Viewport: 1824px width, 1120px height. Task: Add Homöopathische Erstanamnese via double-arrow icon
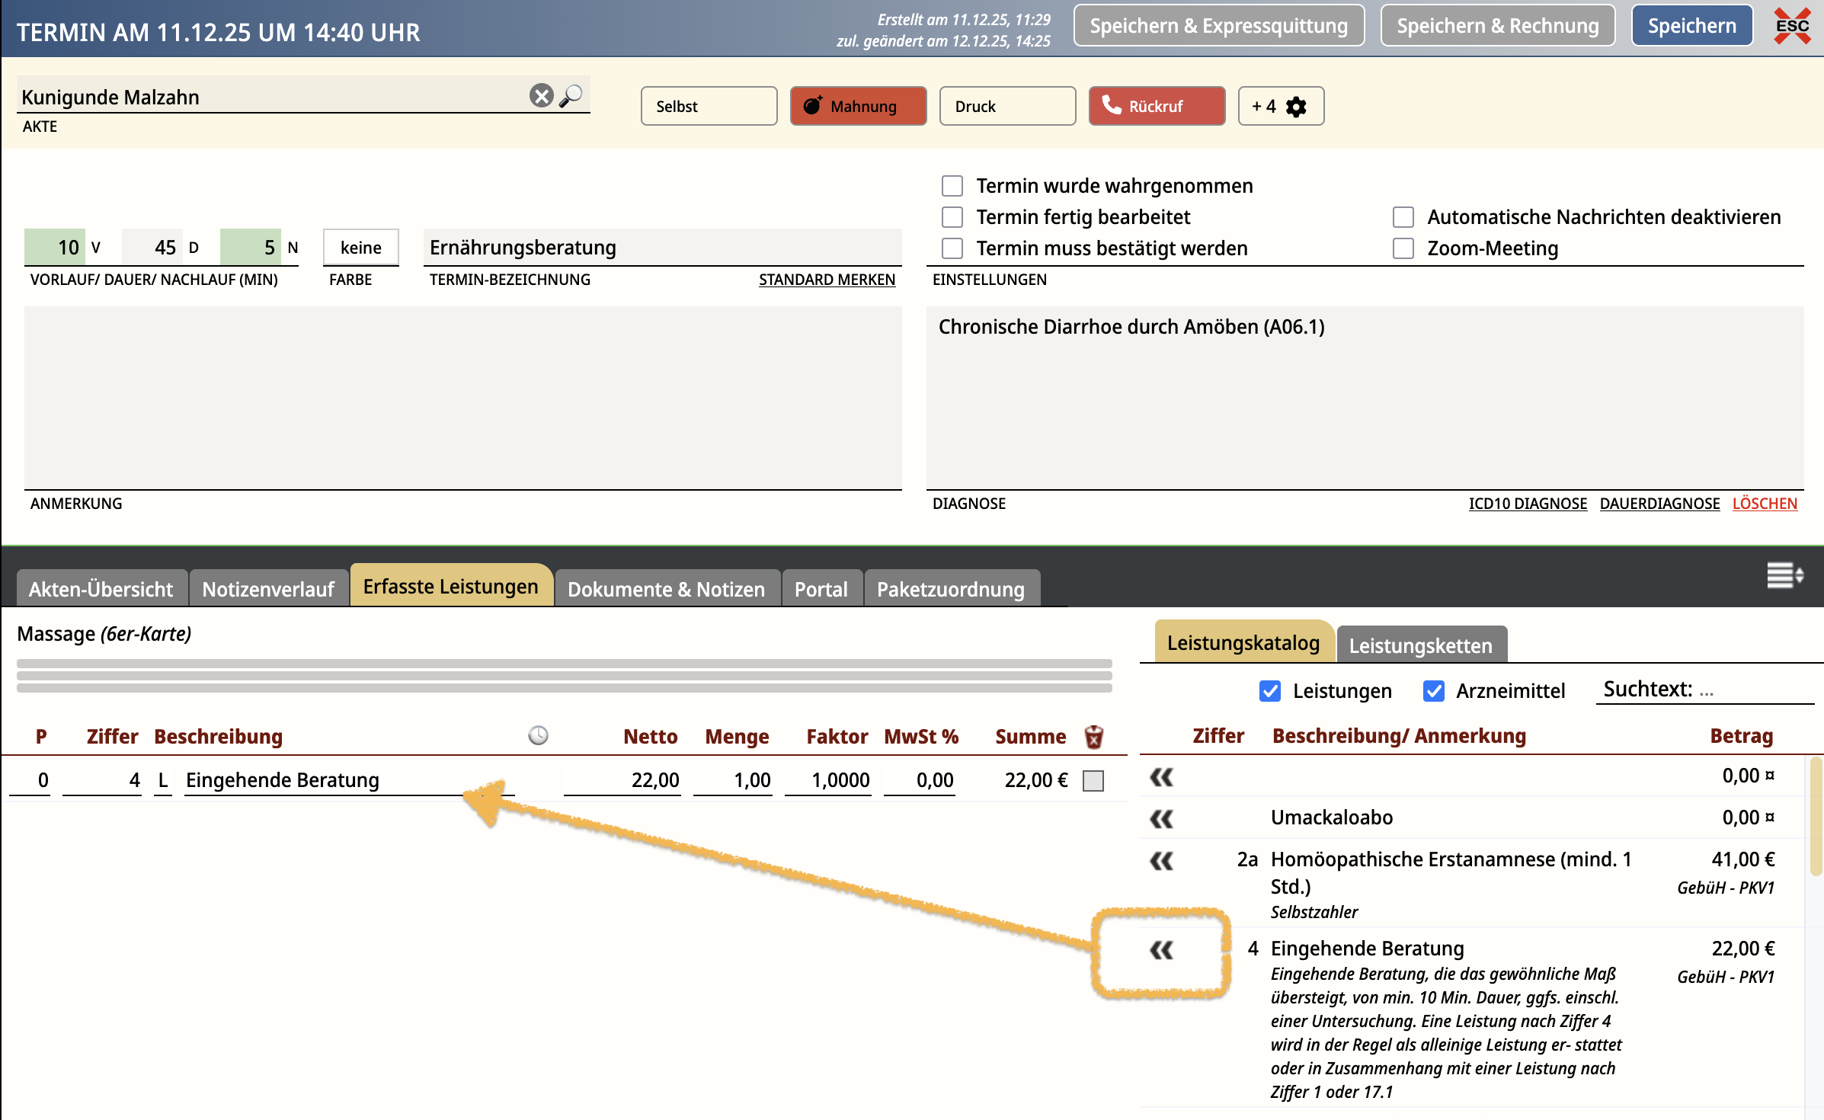pyautogui.click(x=1161, y=861)
